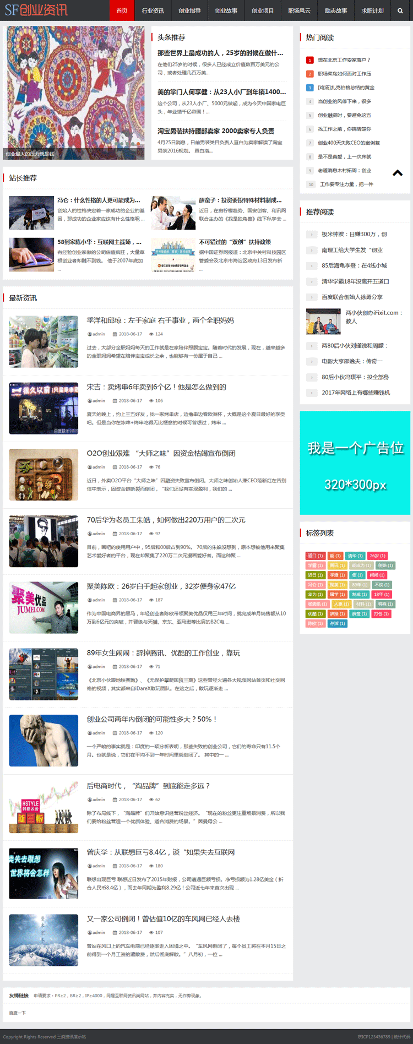Select the 优酷 (1) tag
Image resolution: width=413 pixels, height=1044 pixels.
click(315, 614)
